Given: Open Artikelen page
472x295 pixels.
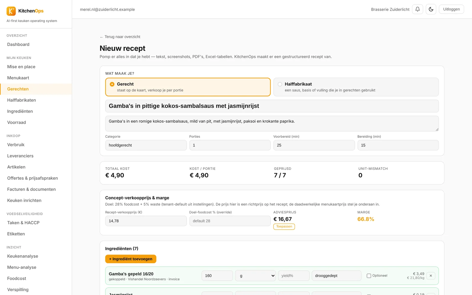Looking at the screenshot, I should (x=16, y=167).
